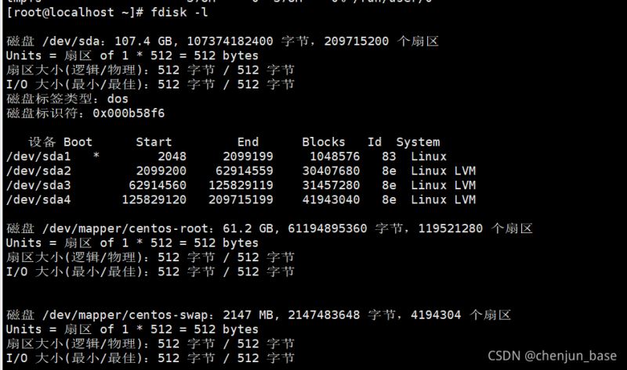
Task: Click the disk identifier 0x000b58f6
Action: point(129,113)
